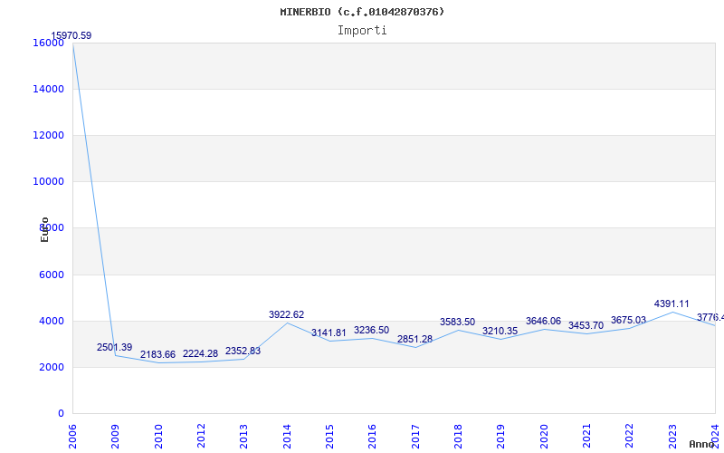Image resolution: width=724 pixels, height=453 pixels.
Task: Click the data label 15970.59
Action: (x=71, y=35)
